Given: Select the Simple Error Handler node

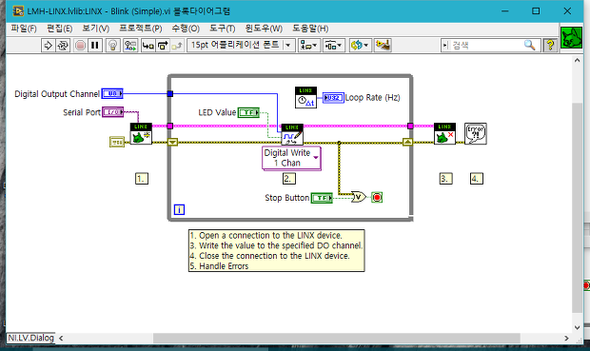Looking at the screenshot, I should click(x=475, y=133).
